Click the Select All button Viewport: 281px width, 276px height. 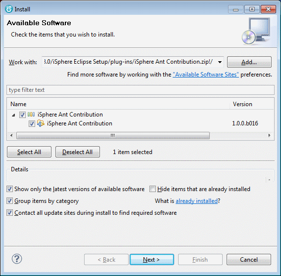[29, 152]
